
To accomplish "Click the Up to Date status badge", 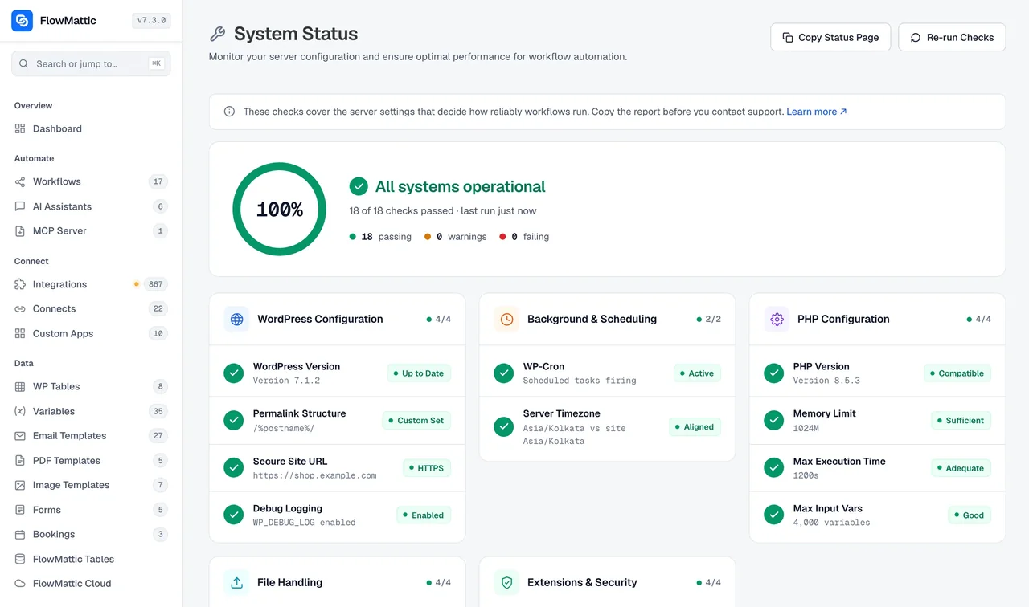I will pos(419,373).
